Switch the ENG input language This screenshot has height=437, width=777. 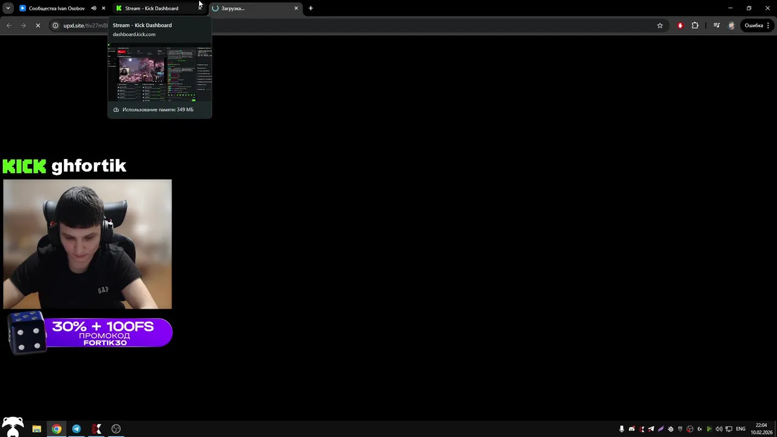pos(741,429)
